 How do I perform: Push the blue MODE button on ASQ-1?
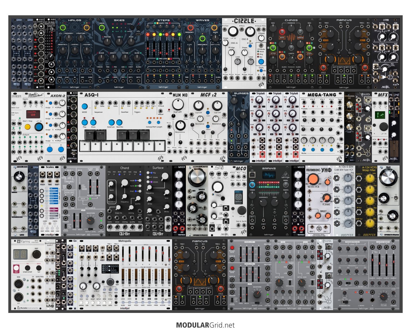coord(85,107)
